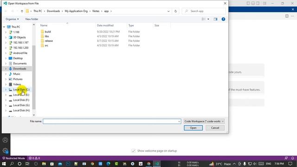Select 192.168.1.200 network location

point(21,48)
